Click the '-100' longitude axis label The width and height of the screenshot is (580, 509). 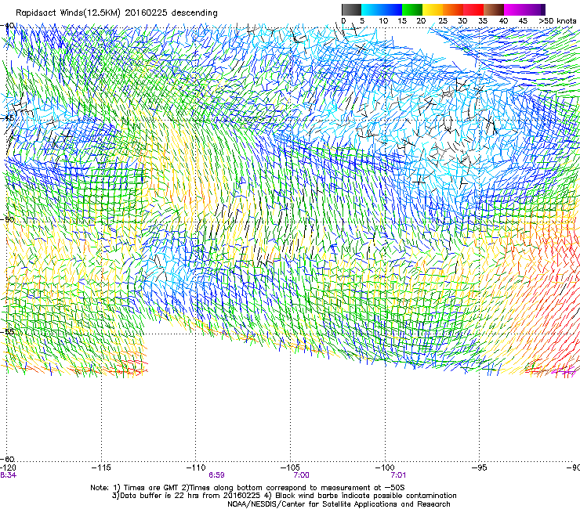pos(385,468)
